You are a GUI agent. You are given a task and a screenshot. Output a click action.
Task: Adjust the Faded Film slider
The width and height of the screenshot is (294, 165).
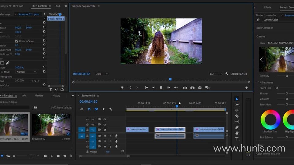coord(277,88)
